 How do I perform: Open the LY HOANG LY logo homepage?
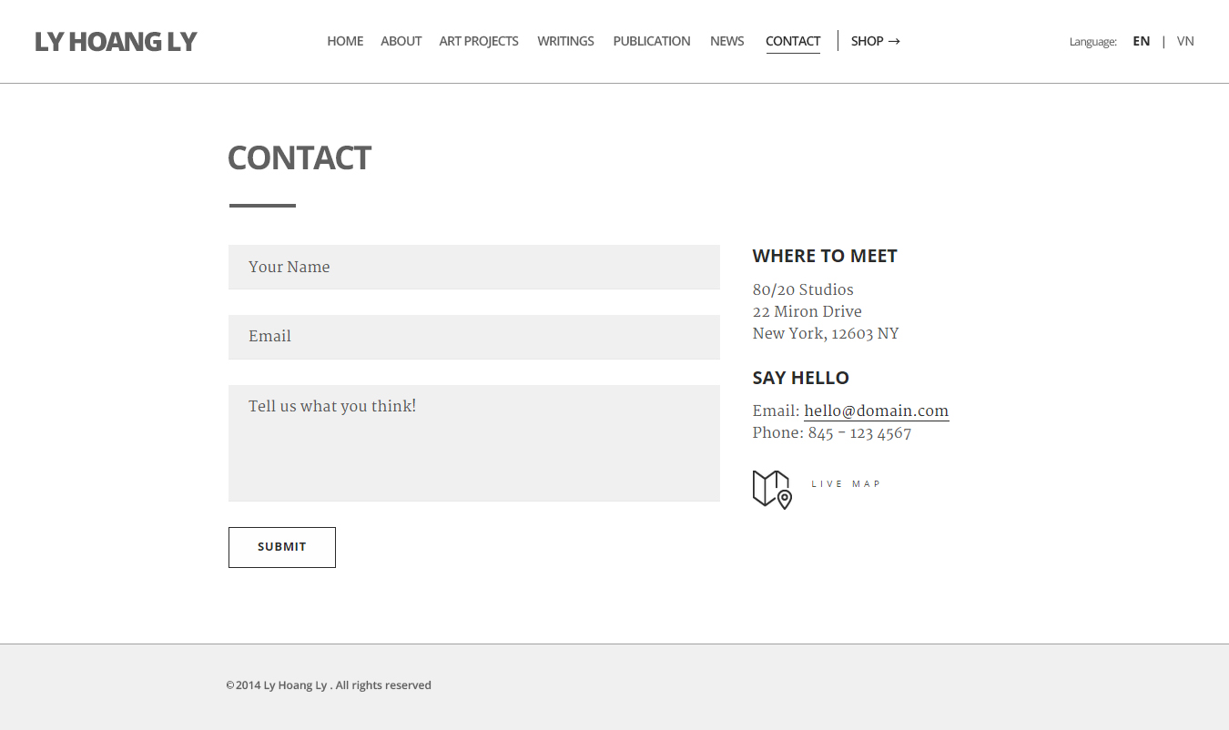(x=116, y=42)
